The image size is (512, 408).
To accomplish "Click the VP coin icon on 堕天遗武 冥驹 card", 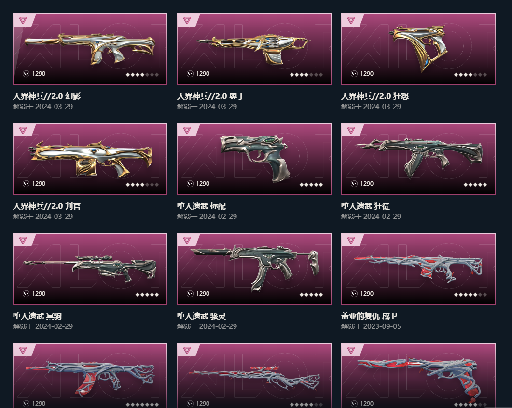I will point(26,294).
